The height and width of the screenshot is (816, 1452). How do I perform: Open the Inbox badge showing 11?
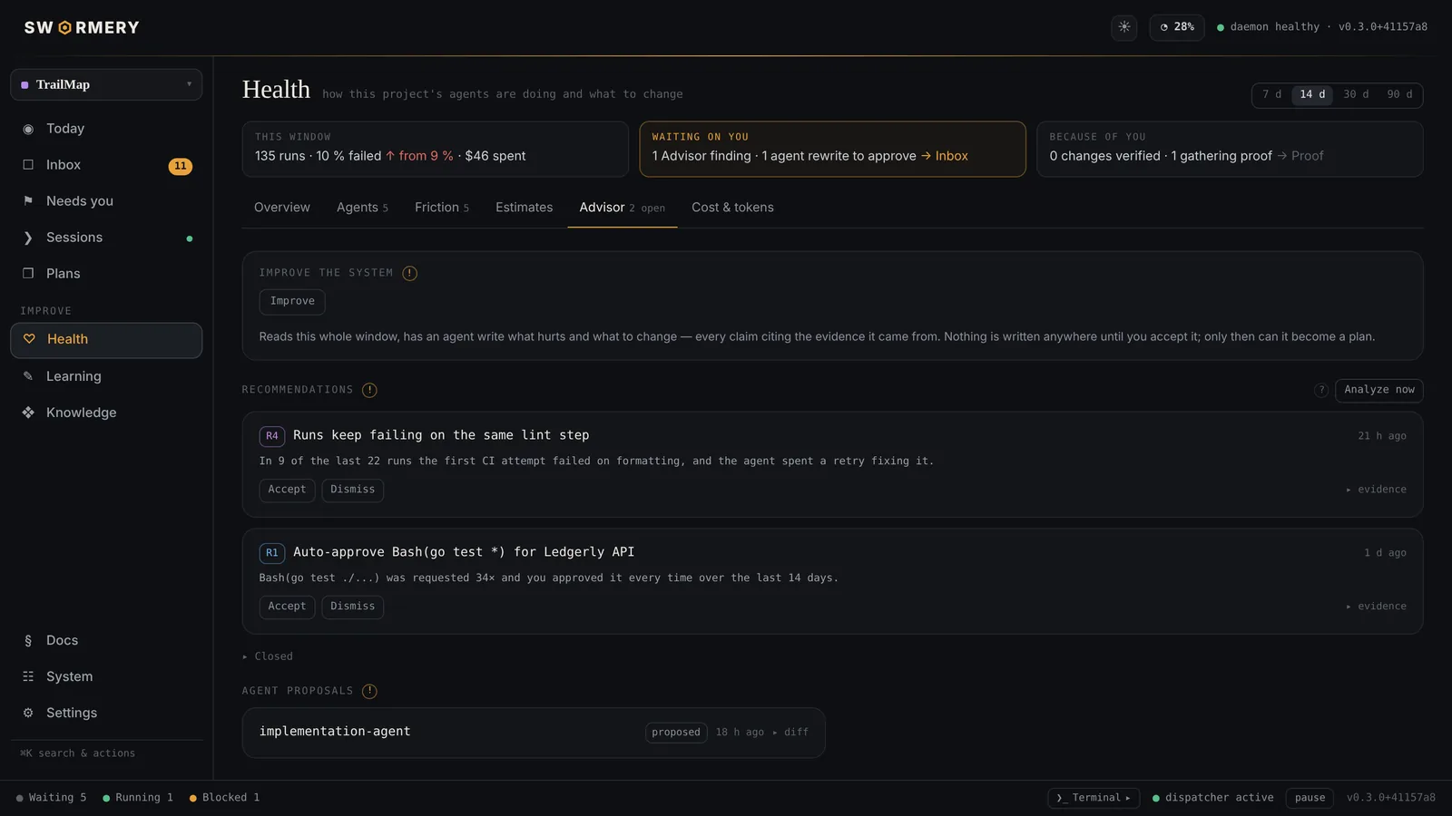(x=181, y=166)
